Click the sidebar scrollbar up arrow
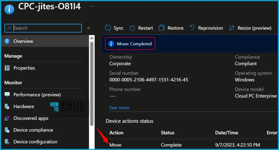This screenshot has height=150, width=279. point(92,38)
